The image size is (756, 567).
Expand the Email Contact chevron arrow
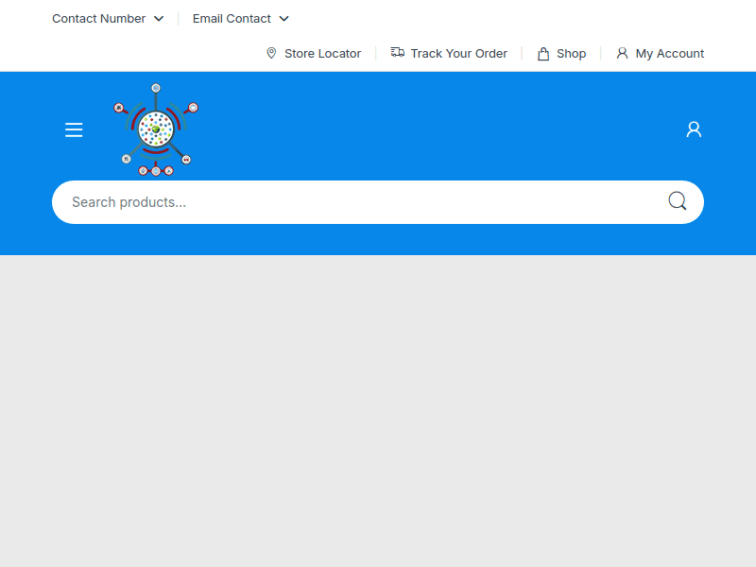tap(284, 19)
